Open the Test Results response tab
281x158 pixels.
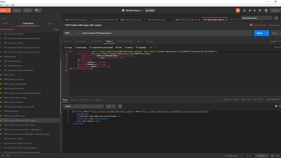(x=97, y=100)
